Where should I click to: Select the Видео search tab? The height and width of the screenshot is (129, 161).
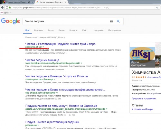click(62, 30)
